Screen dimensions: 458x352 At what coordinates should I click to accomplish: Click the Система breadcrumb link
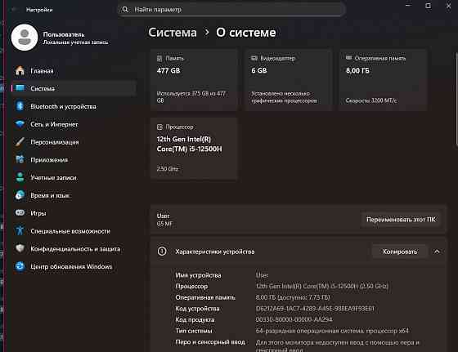(x=173, y=33)
